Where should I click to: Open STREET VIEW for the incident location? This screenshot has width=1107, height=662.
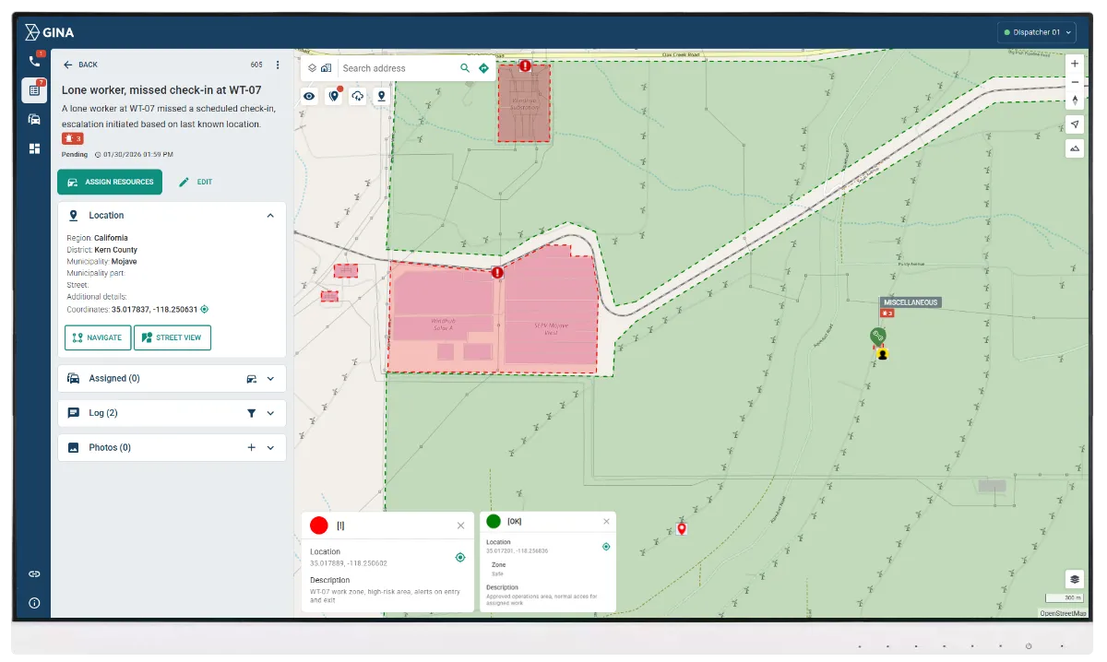pyautogui.click(x=173, y=337)
